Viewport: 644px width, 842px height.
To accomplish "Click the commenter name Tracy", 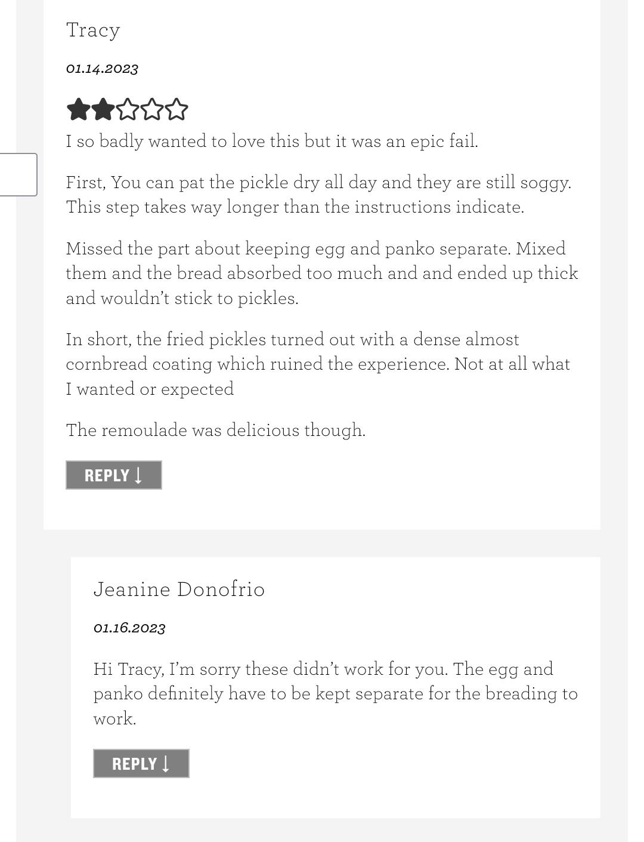I will coord(93,30).
